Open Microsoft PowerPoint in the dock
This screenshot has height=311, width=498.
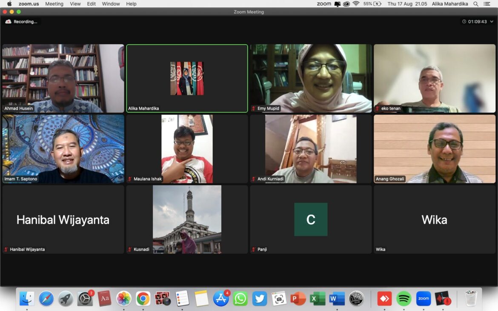[298, 299]
